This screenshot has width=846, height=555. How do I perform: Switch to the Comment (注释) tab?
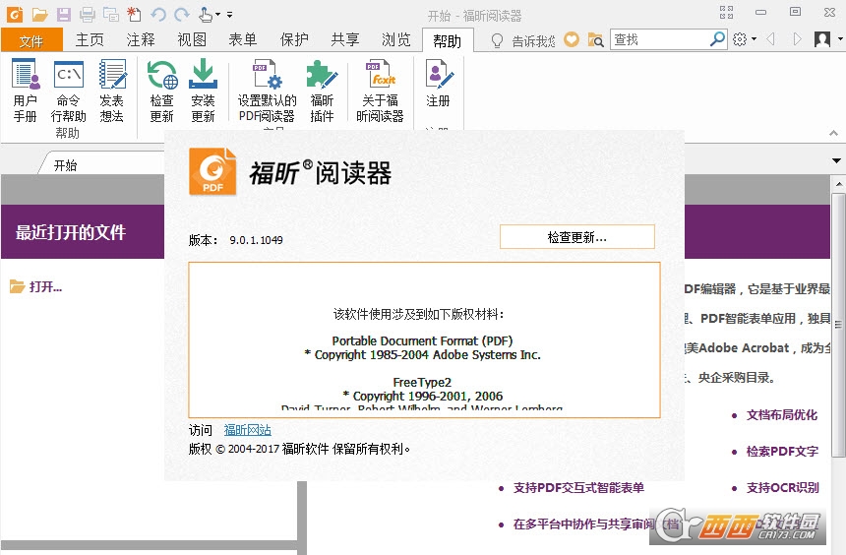(x=141, y=40)
